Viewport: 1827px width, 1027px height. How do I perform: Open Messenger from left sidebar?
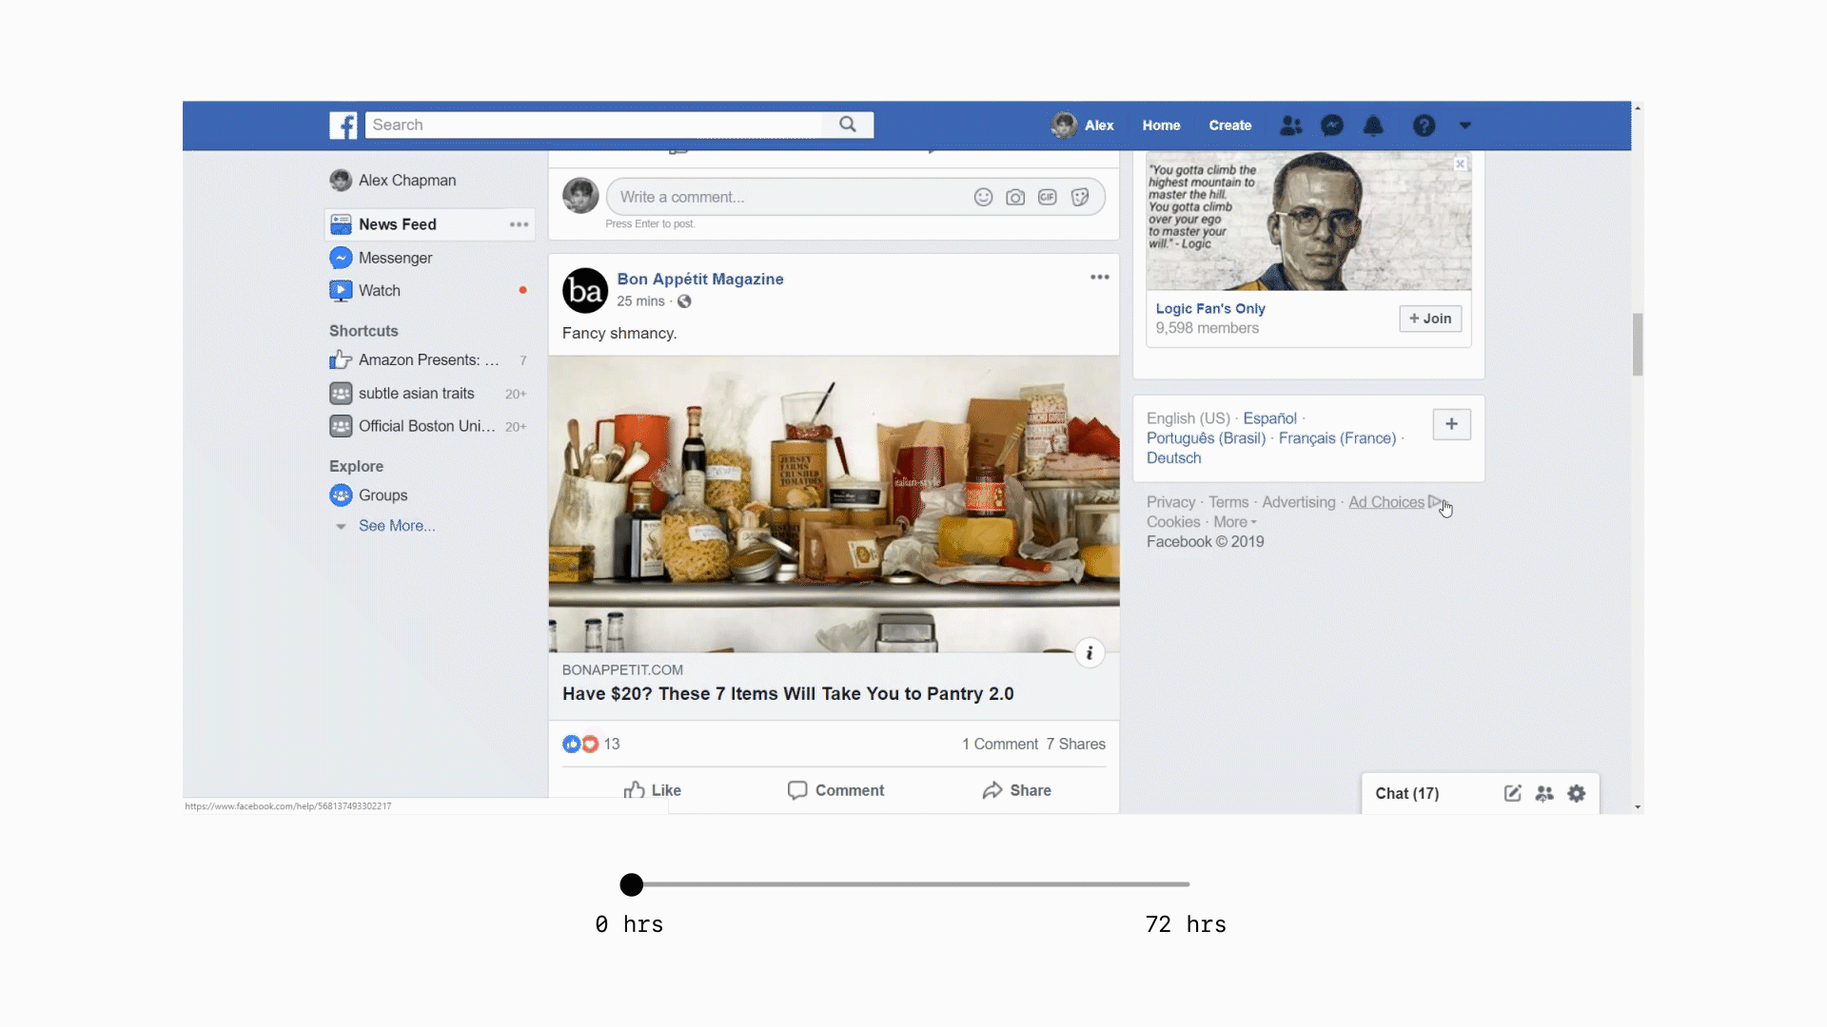click(x=395, y=258)
